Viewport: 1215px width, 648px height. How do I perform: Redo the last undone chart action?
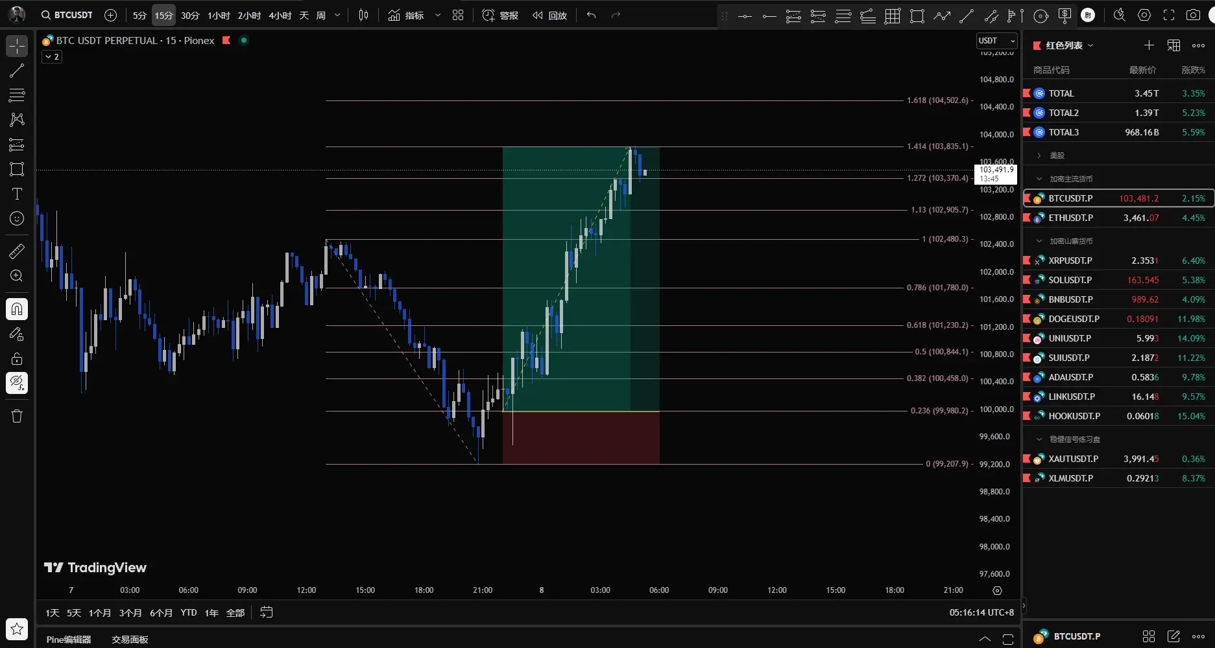click(616, 15)
